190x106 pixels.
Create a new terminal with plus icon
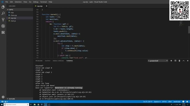(x=171, y=61)
